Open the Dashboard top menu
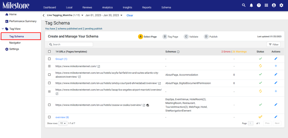 50,8
